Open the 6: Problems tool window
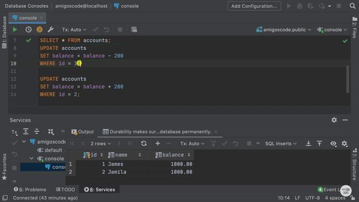359x202 pixels. click(30, 190)
